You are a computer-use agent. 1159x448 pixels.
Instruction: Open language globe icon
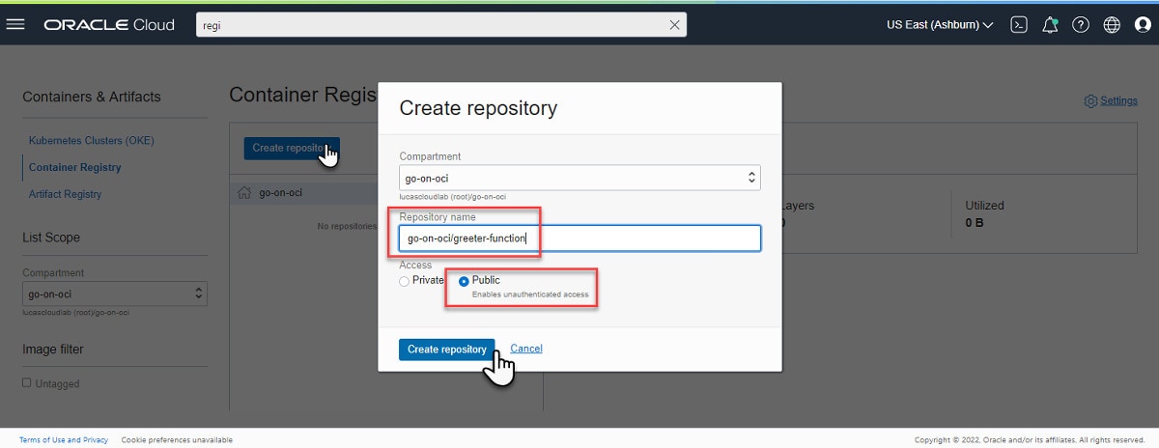click(1112, 25)
